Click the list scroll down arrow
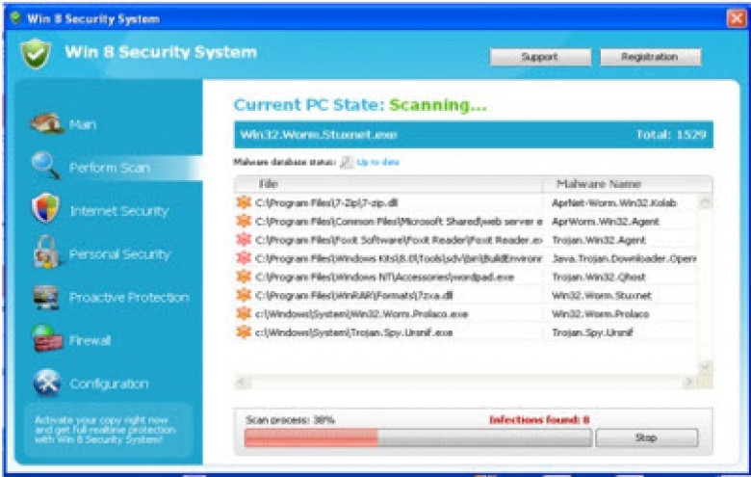751x477 pixels. tap(705, 367)
